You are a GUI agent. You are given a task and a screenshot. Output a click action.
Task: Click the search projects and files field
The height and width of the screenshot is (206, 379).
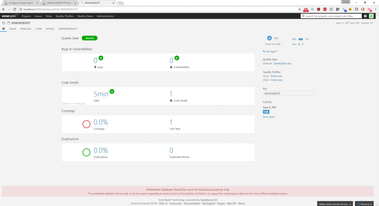click(x=331, y=16)
